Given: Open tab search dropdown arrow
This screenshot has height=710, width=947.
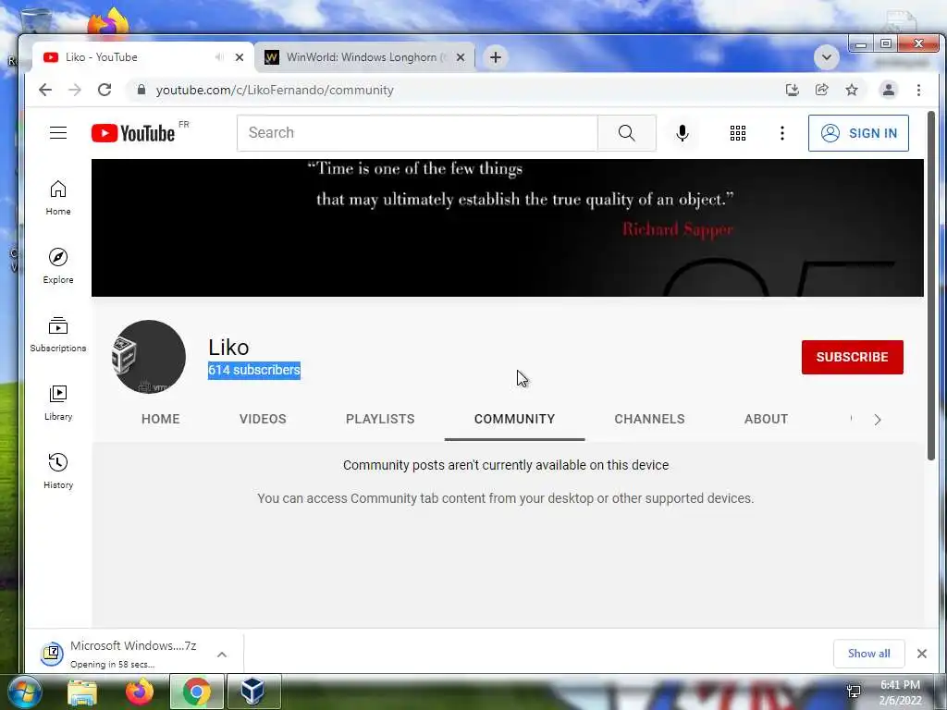Looking at the screenshot, I should 826,57.
